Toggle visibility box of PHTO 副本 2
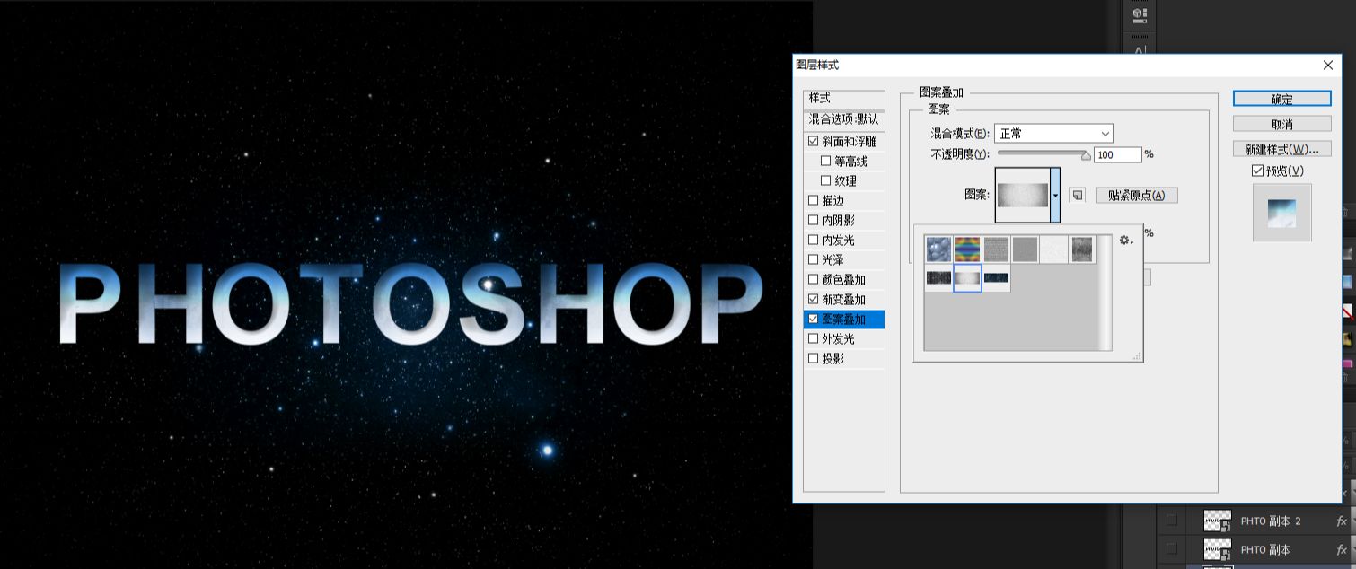The width and height of the screenshot is (1356, 569). [x=1171, y=521]
